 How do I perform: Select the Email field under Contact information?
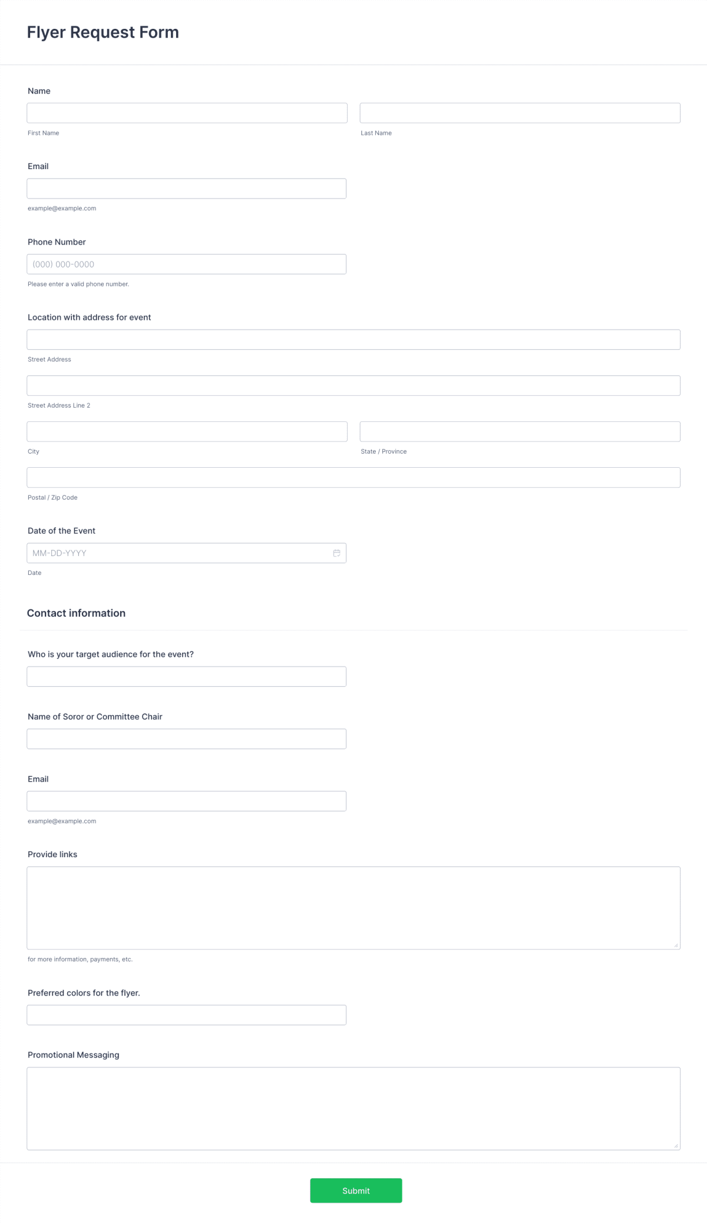click(187, 801)
